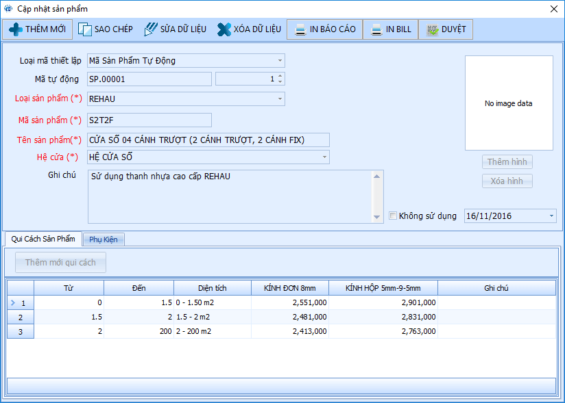Click the Thêm Mới plus icon
The width and height of the screenshot is (565, 403).
coord(15,29)
